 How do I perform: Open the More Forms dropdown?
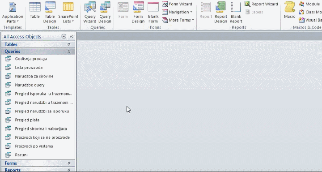pos(178,20)
